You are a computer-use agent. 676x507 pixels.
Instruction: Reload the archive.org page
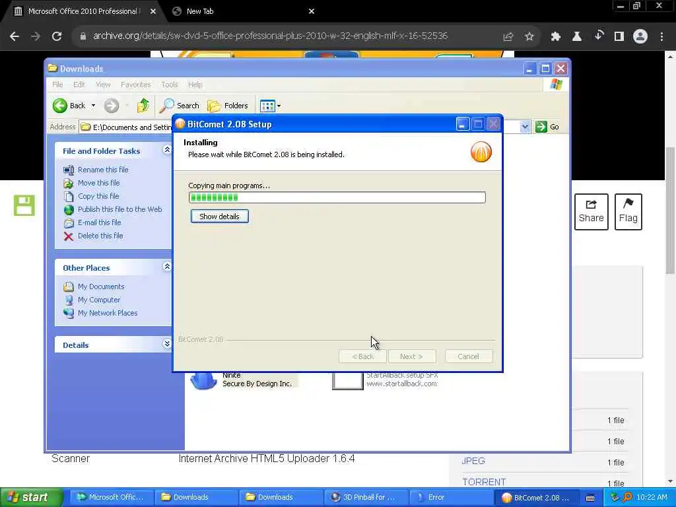pos(57,36)
